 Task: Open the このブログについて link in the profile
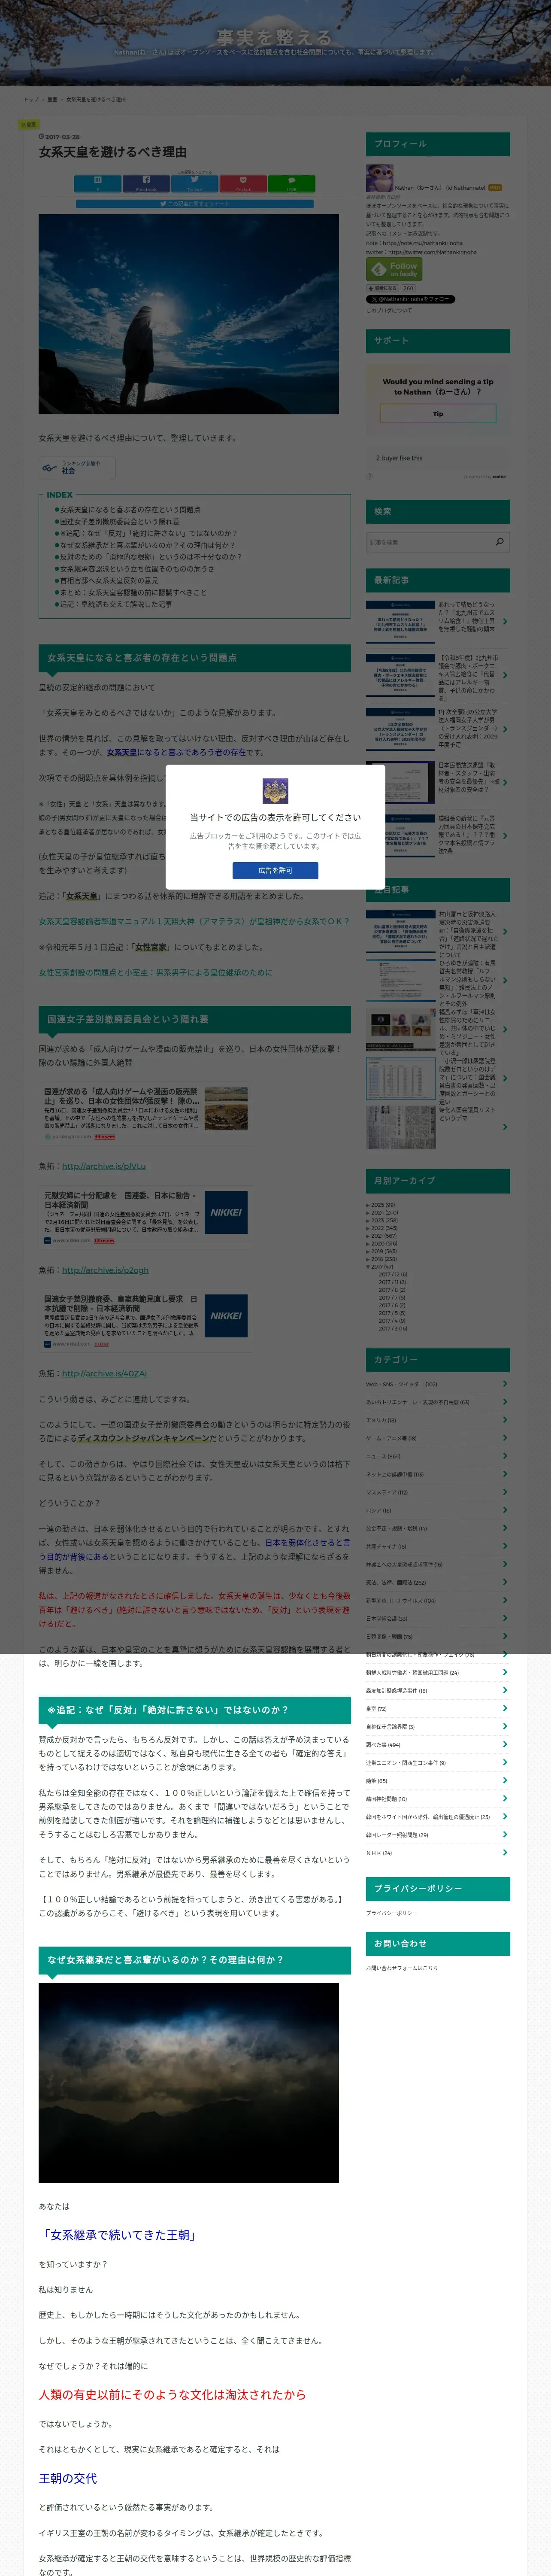tap(388, 310)
